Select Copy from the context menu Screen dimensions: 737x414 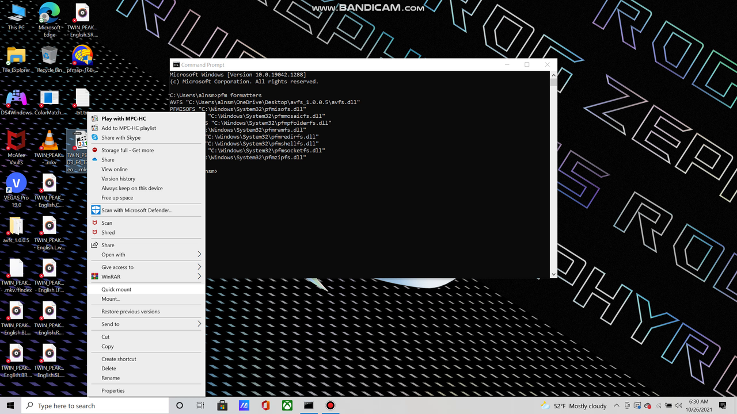click(x=146, y=346)
